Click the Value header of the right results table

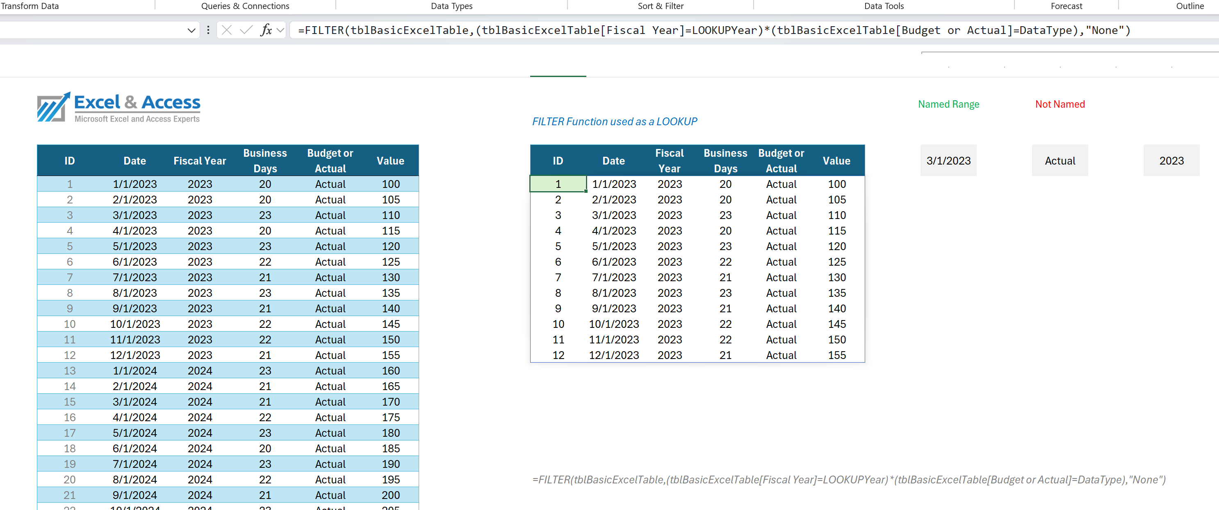pyautogui.click(x=836, y=160)
